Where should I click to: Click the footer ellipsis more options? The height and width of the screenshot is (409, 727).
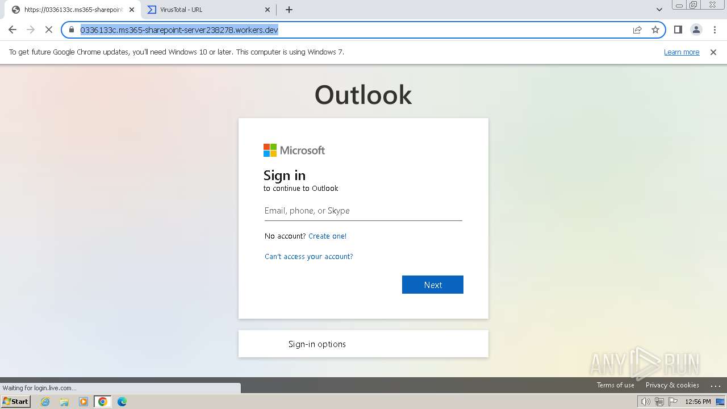pos(716,386)
